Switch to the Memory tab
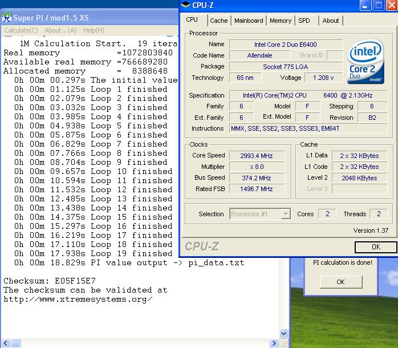Screen dimensions: 398x348 pyautogui.click(x=280, y=21)
